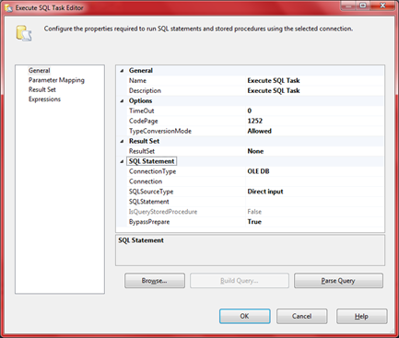This screenshot has width=399, height=338.
Task: Confirm with the OK button
Action: [x=245, y=316]
